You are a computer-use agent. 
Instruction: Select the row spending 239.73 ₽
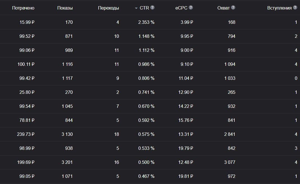[150, 134]
